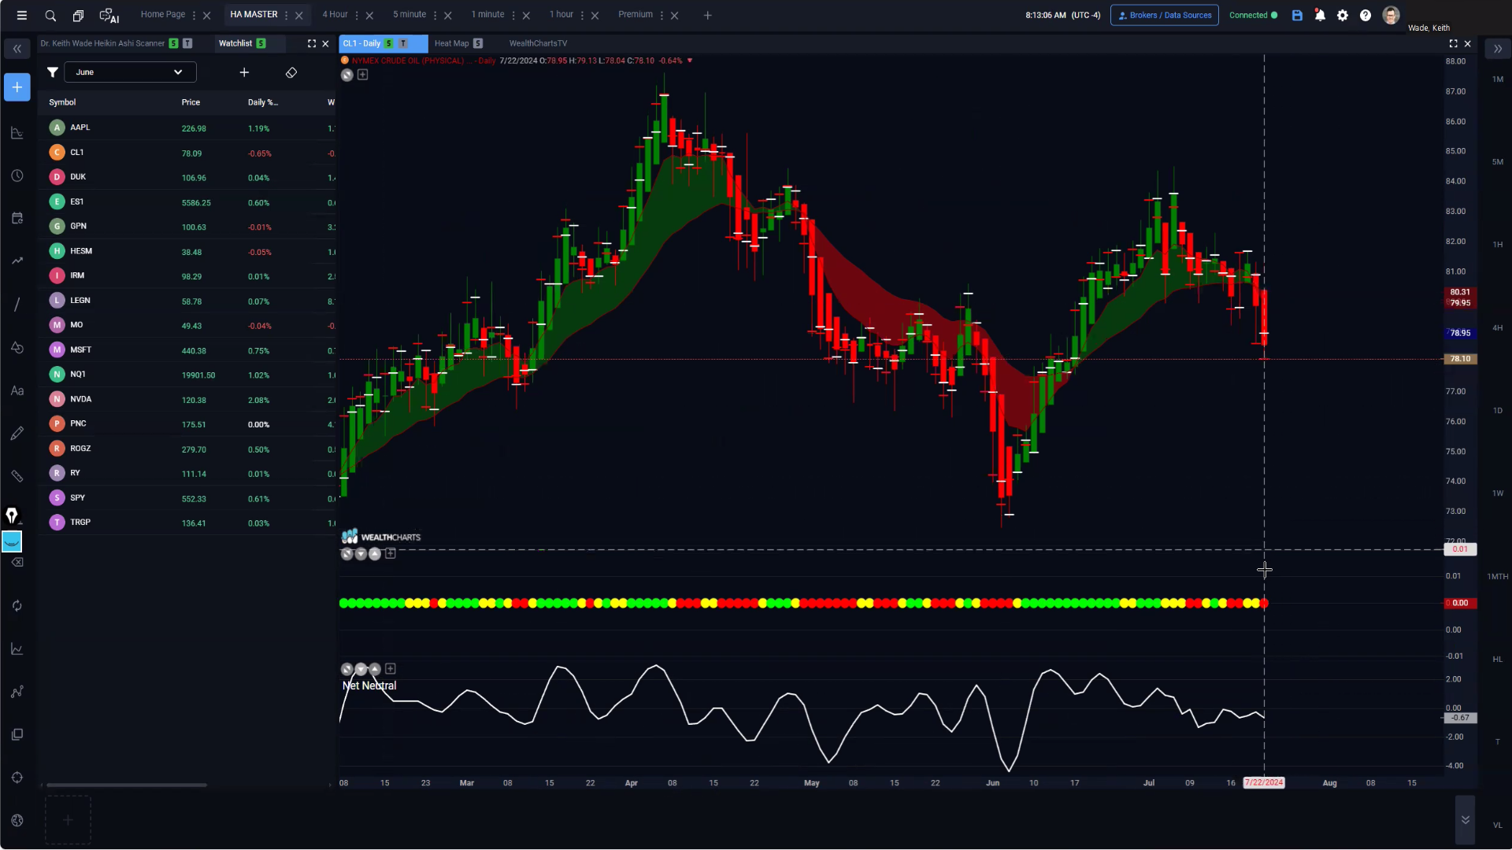Sort watchlist by Daily % column
1512x850 pixels.
(x=263, y=102)
